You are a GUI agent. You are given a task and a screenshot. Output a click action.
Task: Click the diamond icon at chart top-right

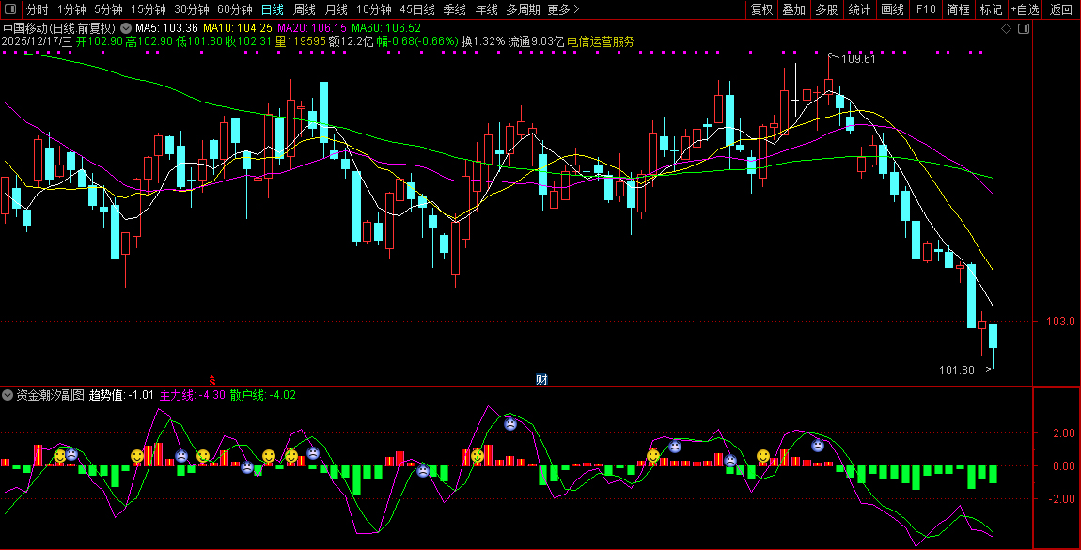(1006, 29)
